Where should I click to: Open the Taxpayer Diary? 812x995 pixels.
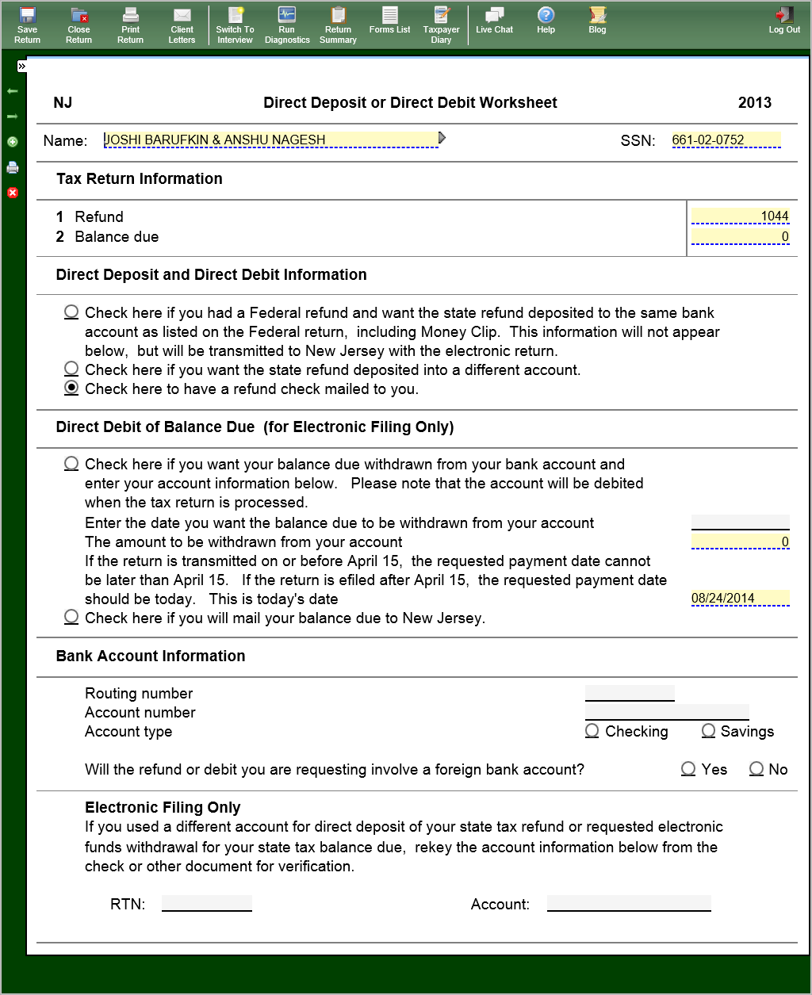tap(441, 25)
